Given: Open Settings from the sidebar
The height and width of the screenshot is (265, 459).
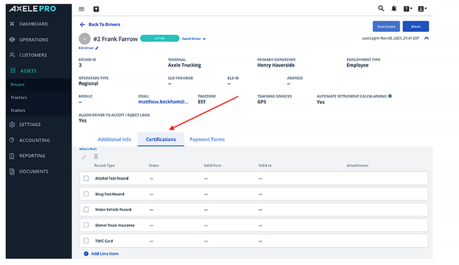Looking at the screenshot, I should pyautogui.click(x=30, y=125).
